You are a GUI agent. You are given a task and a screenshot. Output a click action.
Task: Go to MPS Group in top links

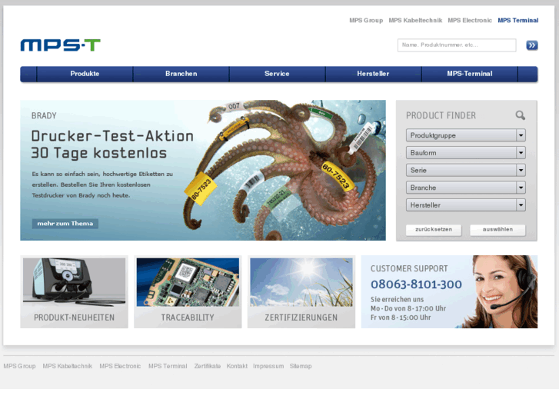[366, 20]
